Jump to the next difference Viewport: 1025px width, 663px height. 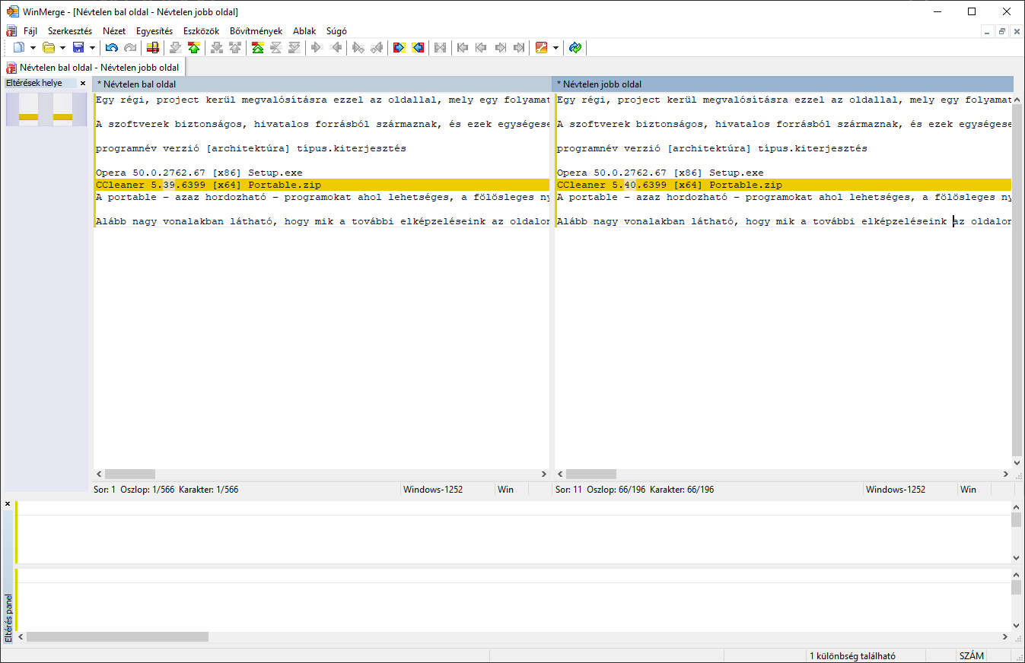pyautogui.click(x=176, y=48)
